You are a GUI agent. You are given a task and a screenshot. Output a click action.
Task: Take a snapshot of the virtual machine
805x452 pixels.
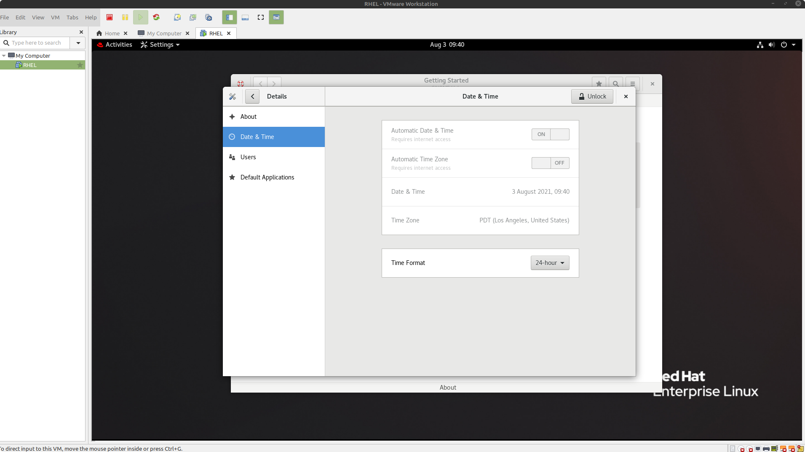(177, 17)
